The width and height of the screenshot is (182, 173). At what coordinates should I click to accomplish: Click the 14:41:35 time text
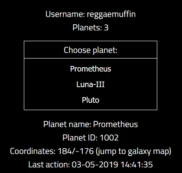click(x=136, y=164)
